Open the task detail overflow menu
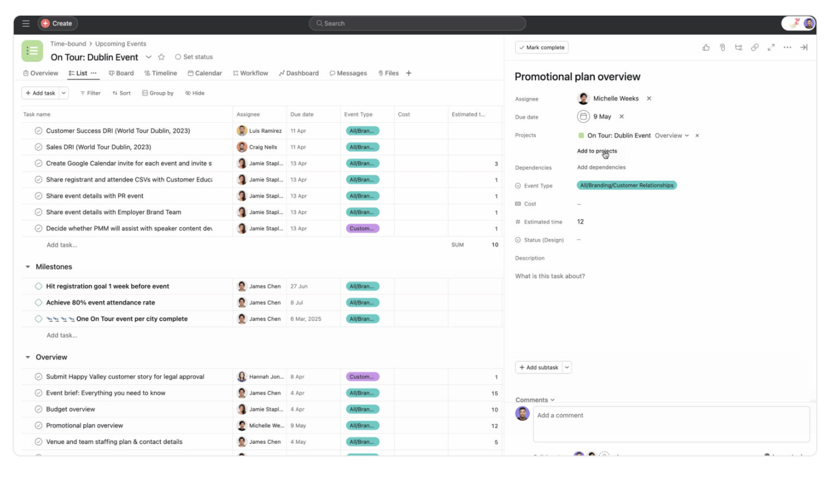837x478 pixels. click(x=787, y=47)
